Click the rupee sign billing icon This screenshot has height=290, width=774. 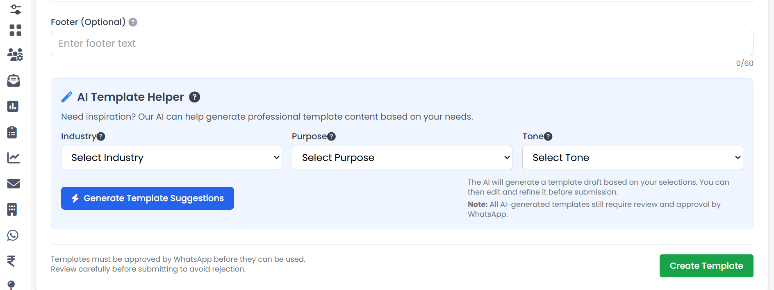[x=11, y=261]
